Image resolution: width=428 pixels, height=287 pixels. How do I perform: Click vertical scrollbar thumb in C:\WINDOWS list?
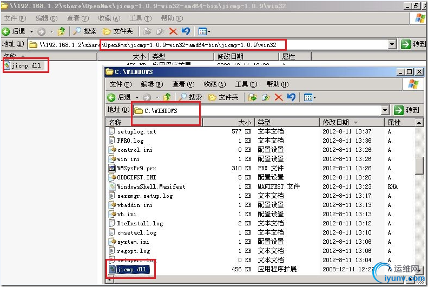coord(419,165)
